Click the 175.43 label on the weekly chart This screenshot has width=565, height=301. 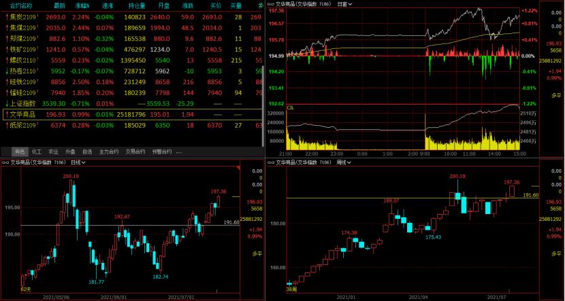pyautogui.click(x=434, y=237)
